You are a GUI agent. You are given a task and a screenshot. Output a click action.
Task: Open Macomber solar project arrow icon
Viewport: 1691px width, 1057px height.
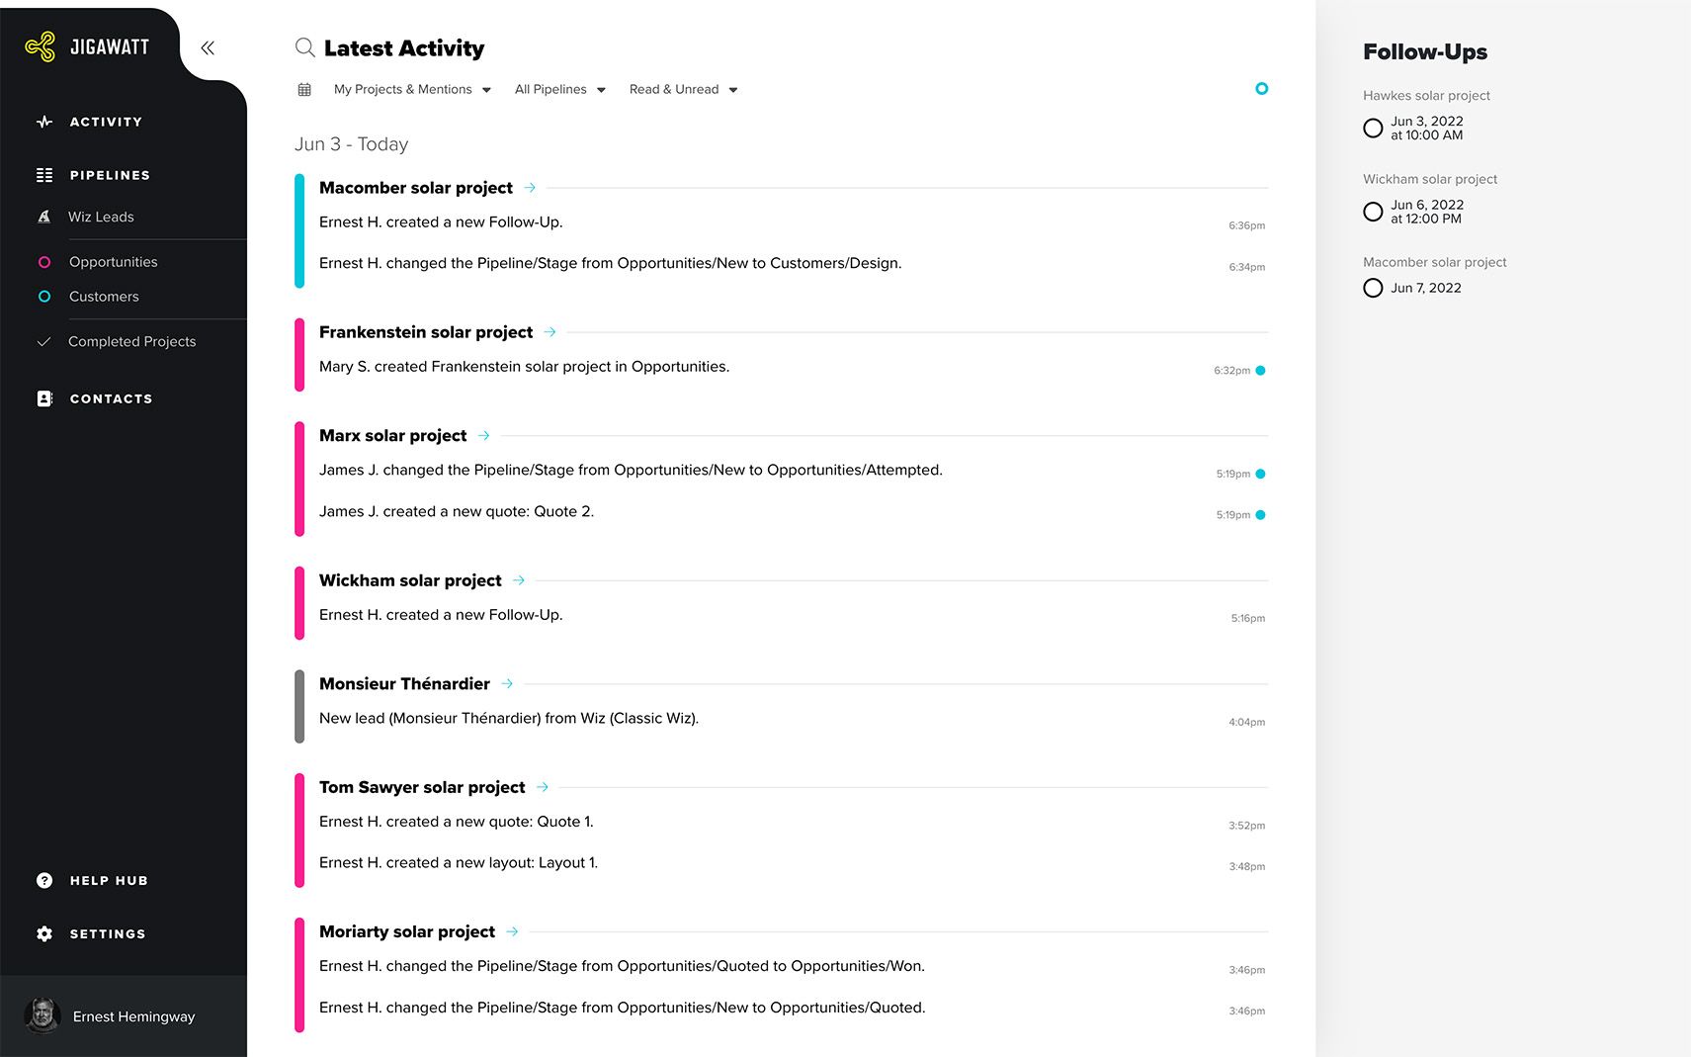click(x=531, y=188)
